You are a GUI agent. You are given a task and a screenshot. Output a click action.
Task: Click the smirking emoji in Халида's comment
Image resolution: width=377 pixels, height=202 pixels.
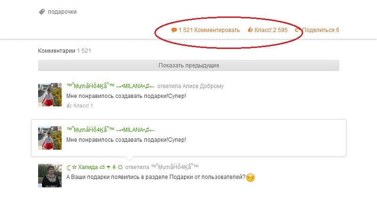250,178
